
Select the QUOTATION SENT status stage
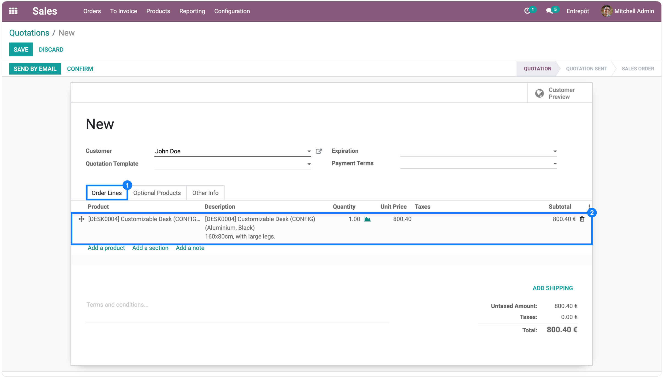(x=586, y=69)
